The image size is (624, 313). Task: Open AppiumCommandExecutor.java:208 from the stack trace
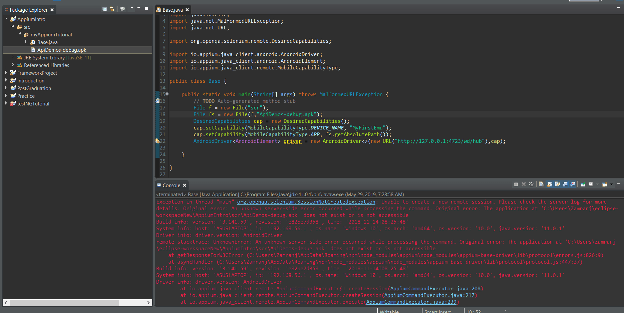tap(435, 288)
